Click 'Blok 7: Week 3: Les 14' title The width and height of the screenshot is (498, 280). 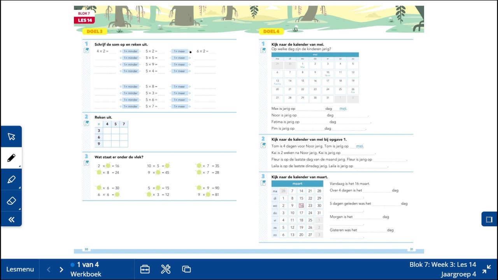click(443, 264)
